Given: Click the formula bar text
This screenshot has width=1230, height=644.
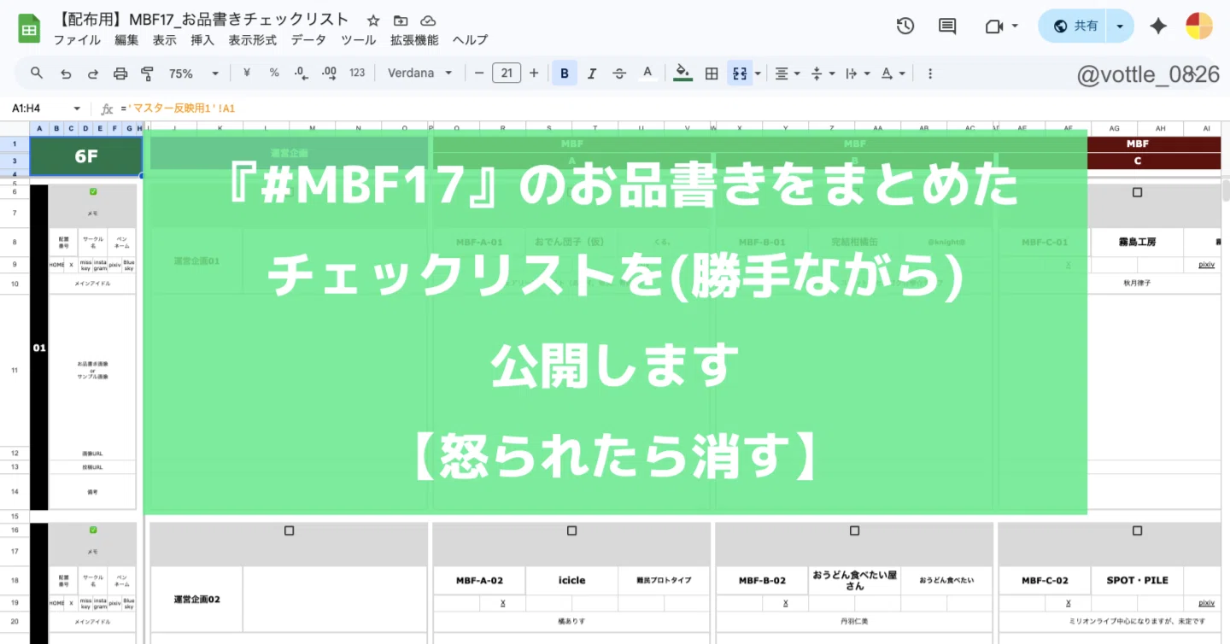Looking at the screenshot, I should 179,108.
